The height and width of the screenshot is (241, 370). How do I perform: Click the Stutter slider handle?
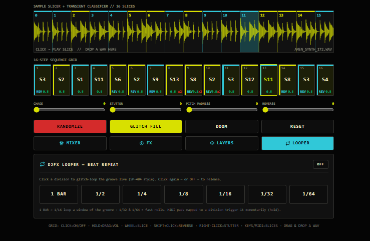coord(113,110)
